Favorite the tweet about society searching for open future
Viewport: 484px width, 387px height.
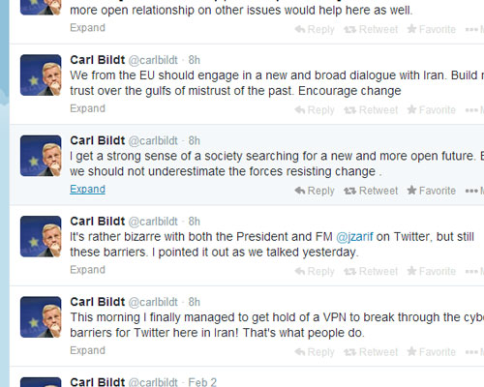point(431,191)
